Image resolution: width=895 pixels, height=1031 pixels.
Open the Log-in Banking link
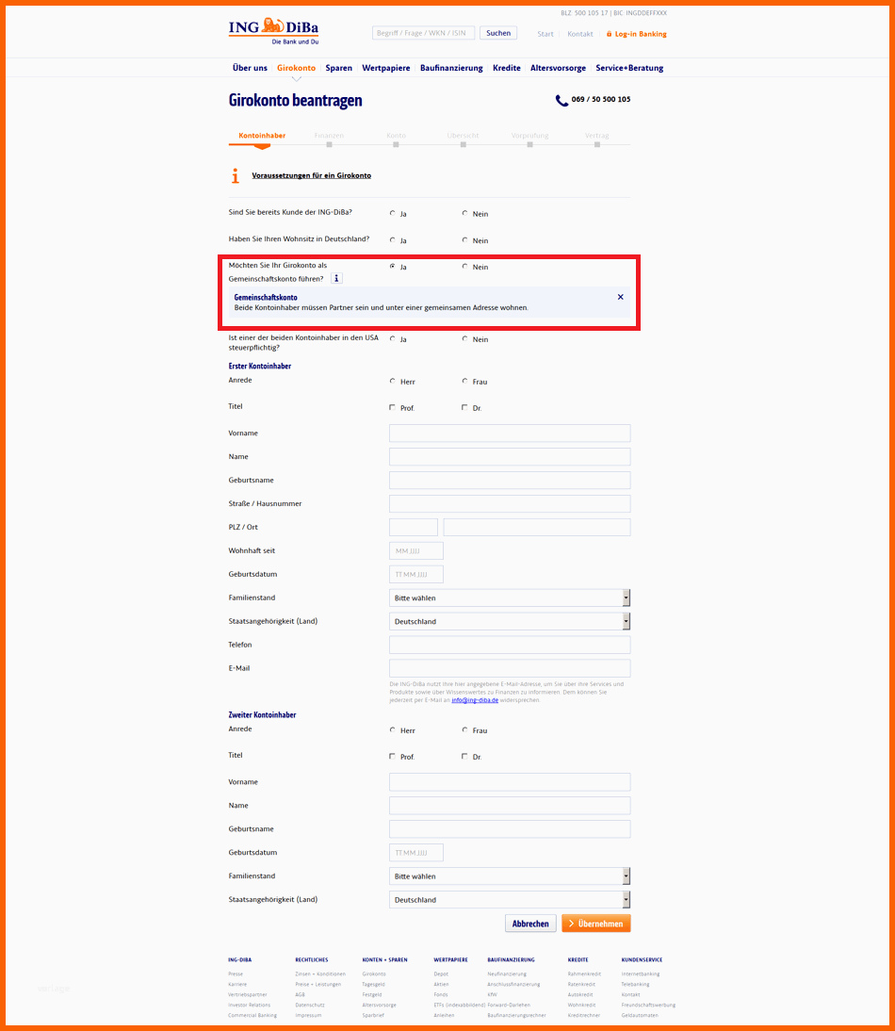tap(641, 34)
